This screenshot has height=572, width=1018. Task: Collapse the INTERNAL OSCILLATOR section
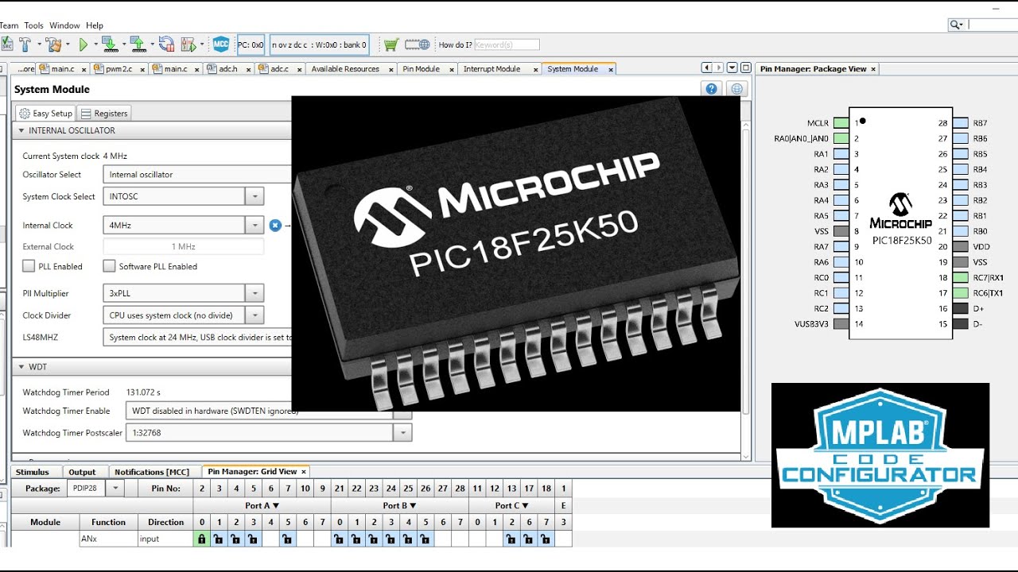[21, 130]
